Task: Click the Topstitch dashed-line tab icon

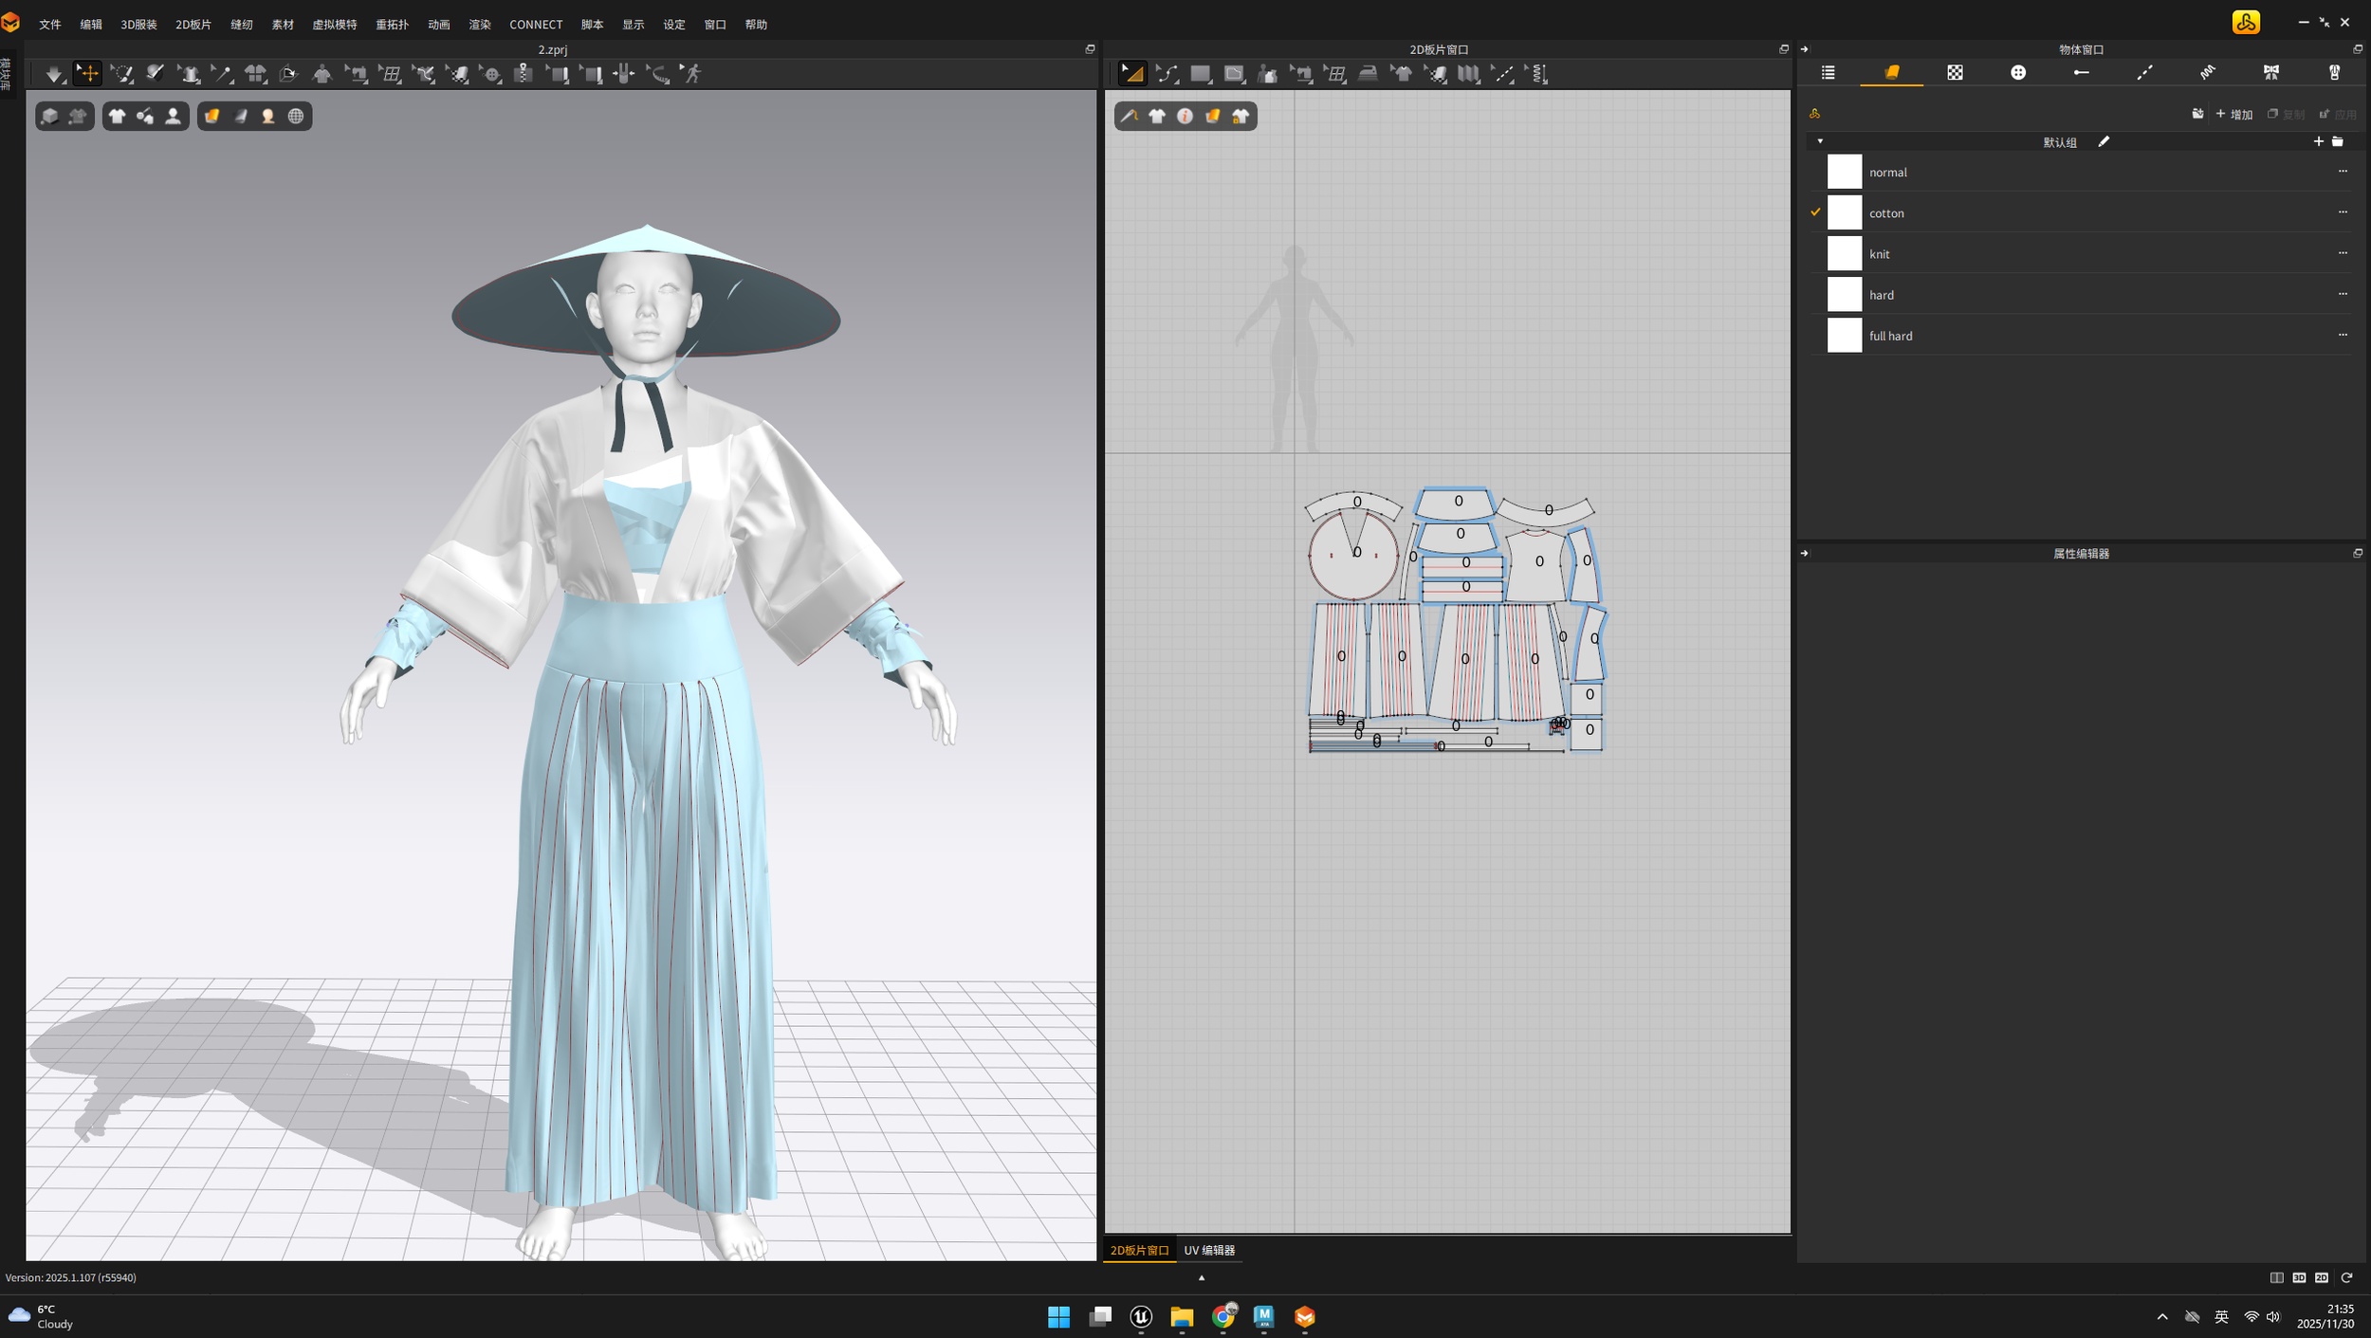Action: point(2144,73)
